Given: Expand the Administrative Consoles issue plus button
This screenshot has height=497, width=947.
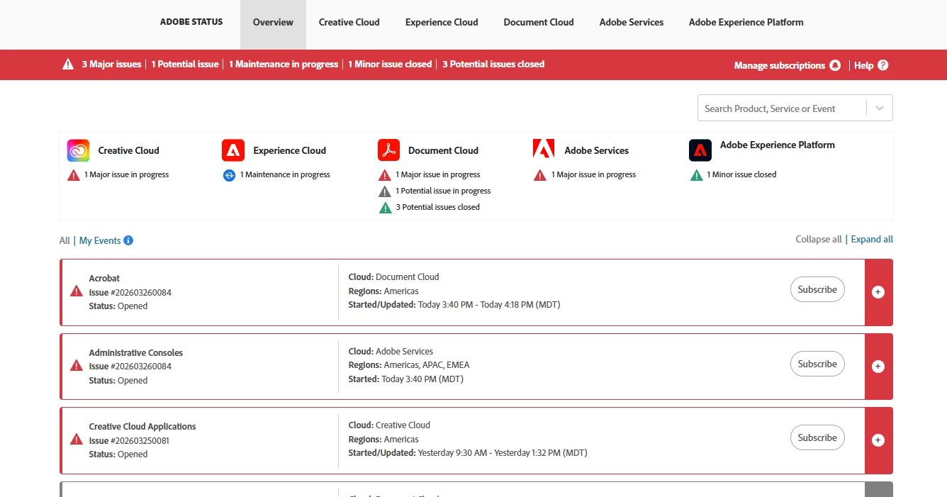Looking at the screenshot, I should tap(878, 367).
